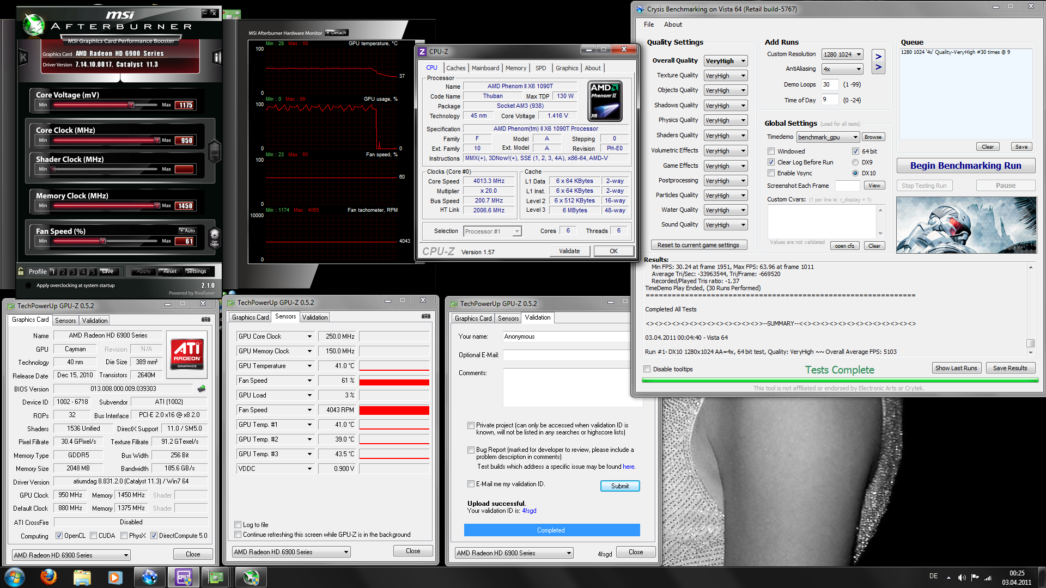Select the DX10 radio button
This screenshot has width=1046, height=588.
point(855,173)
